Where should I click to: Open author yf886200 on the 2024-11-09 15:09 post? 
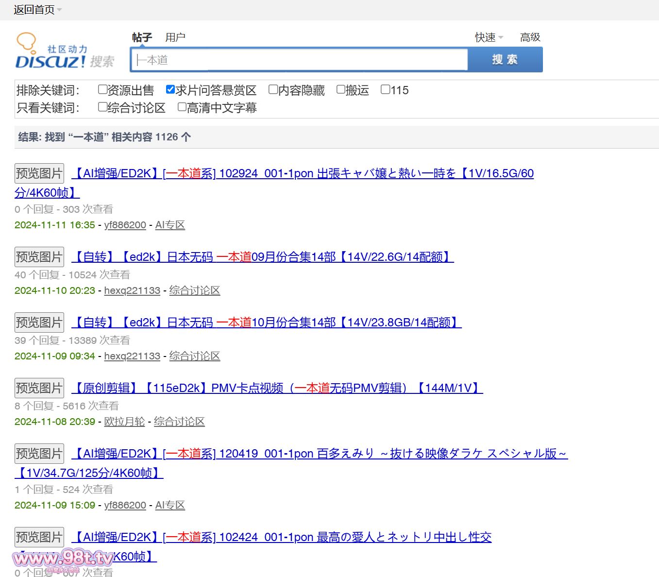(125, 505)
